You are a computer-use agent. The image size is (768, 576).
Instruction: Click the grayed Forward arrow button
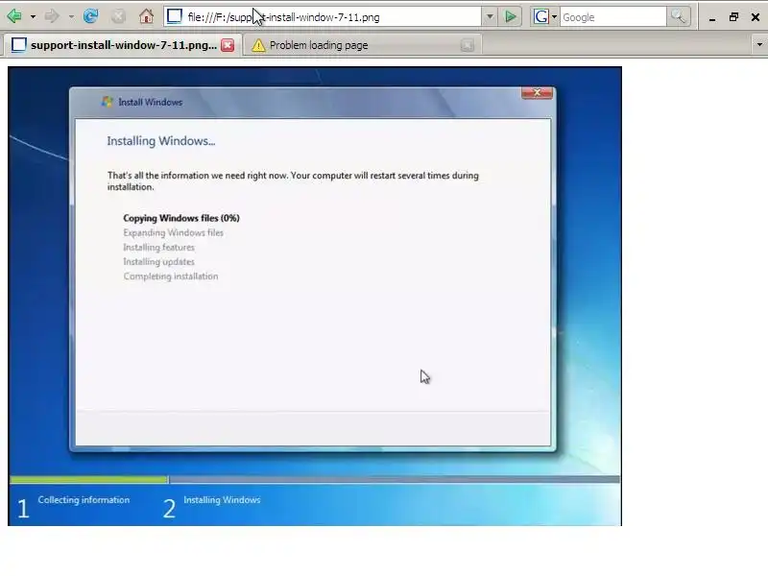tap(52, 16)
